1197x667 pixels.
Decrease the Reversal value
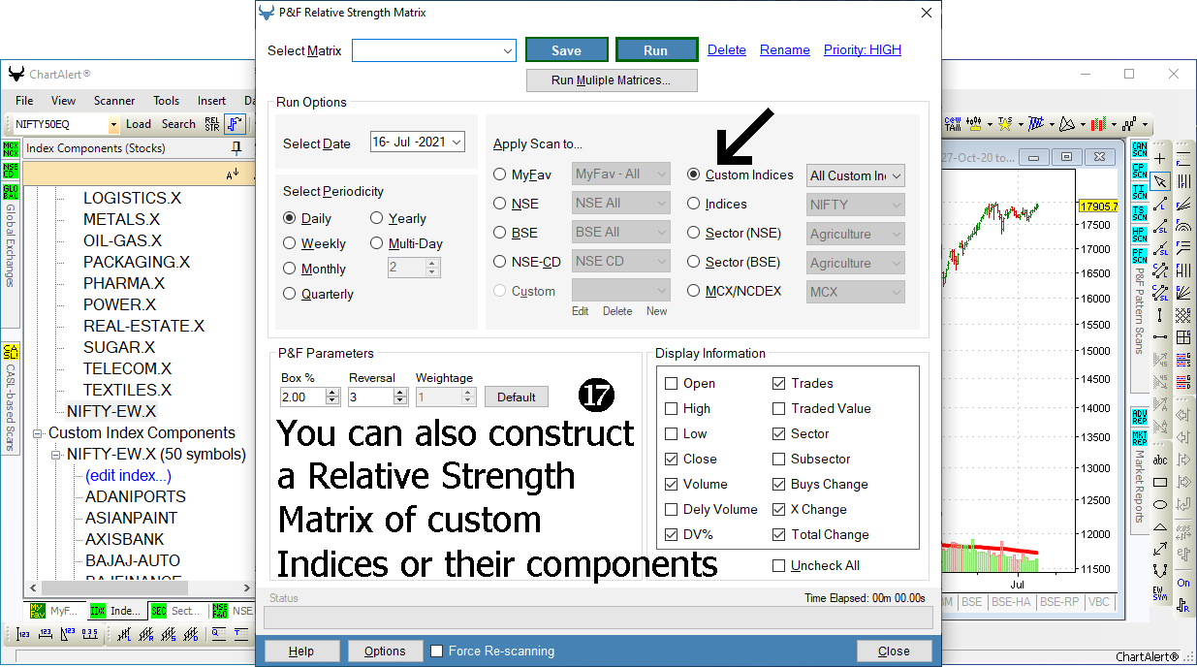pyautogui.click(x=401, y=400)
